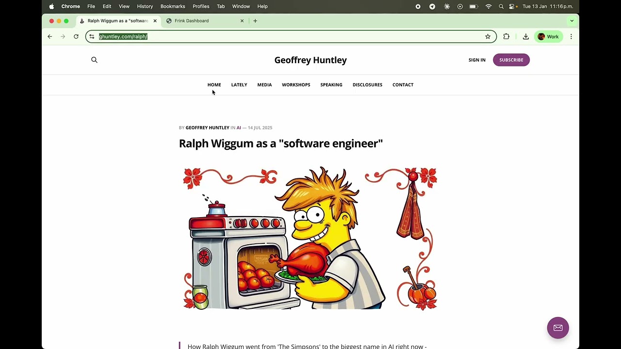Image resolution: width=621 pixels, height=349 pixels.
Task: Click the browser forward arrow
Action: pyautogui.click(x=63, y=36)
